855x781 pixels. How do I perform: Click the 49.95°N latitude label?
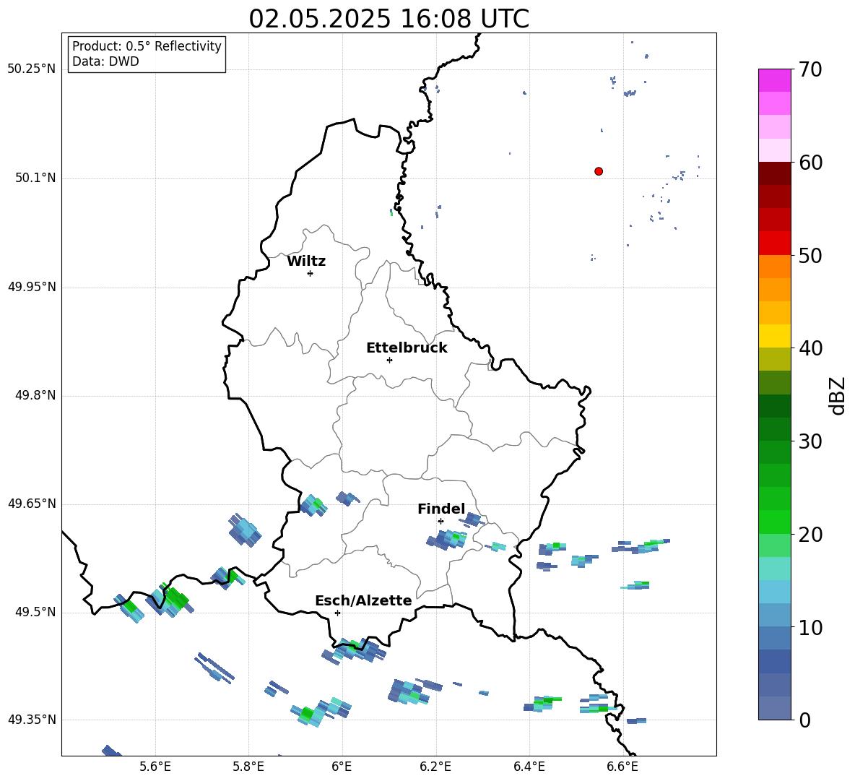coord(32,287)
